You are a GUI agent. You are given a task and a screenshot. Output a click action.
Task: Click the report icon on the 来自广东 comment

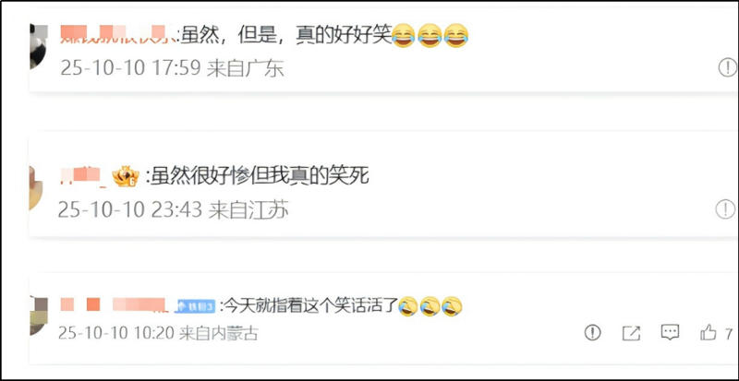[x=727, y=68]
